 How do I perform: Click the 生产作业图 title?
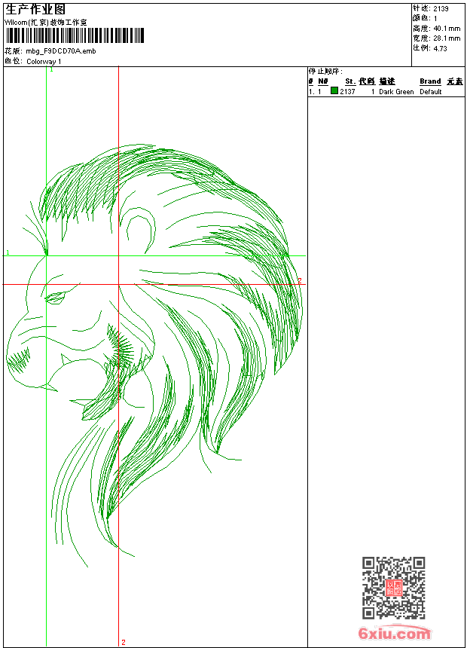(30, 8)
